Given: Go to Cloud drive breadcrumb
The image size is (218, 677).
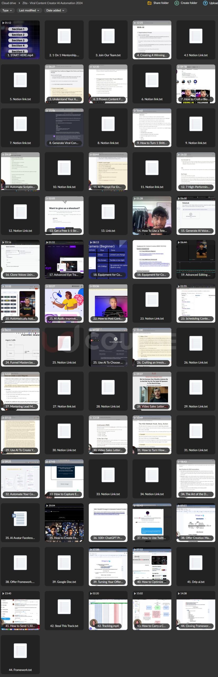Looking at the screenshot, I should point(9,3).
